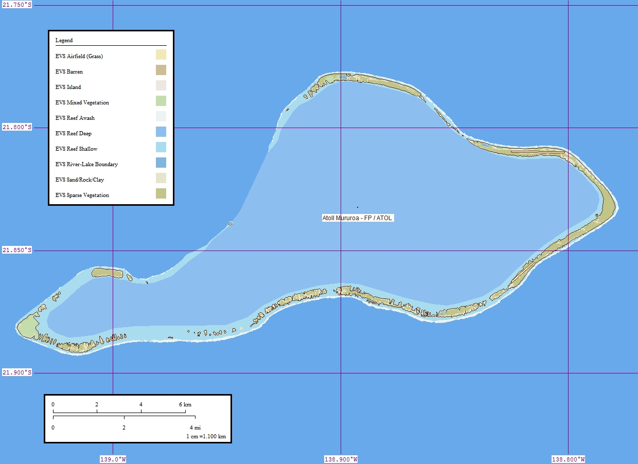Select the EVS Barren legend swatch
The image size is (638, 464).
(161, 70)
